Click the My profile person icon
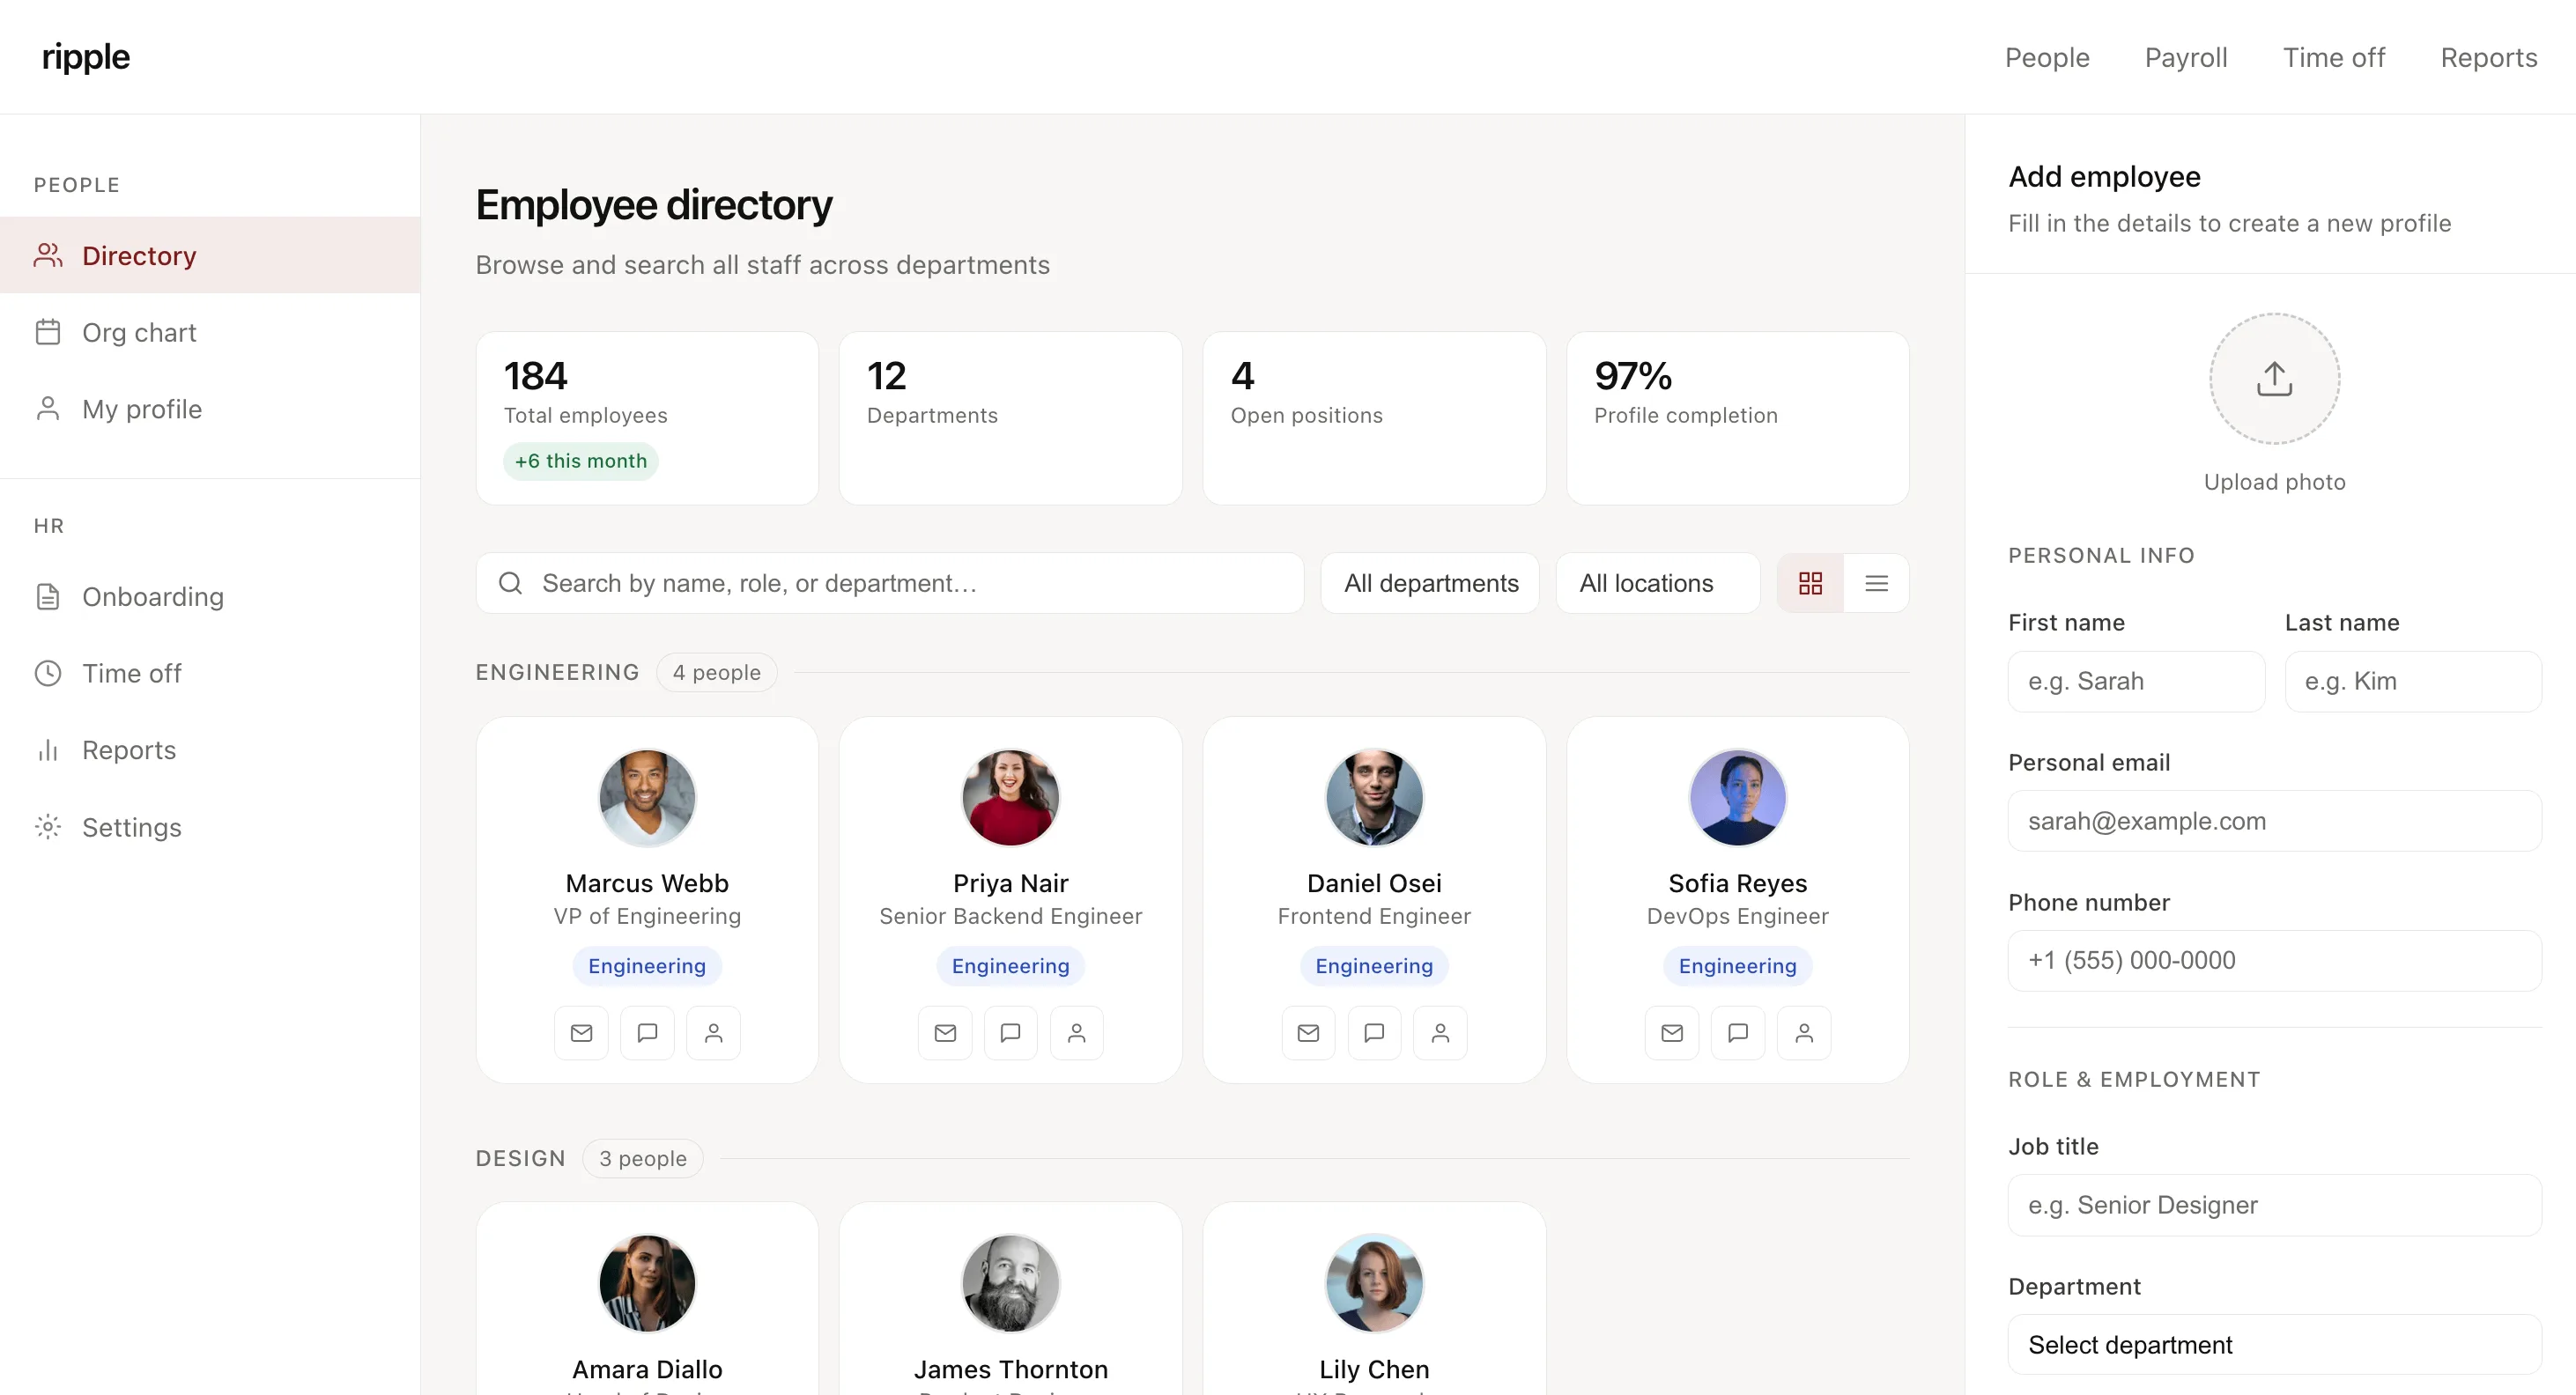 pyautogui.click(x=48, y=409)
